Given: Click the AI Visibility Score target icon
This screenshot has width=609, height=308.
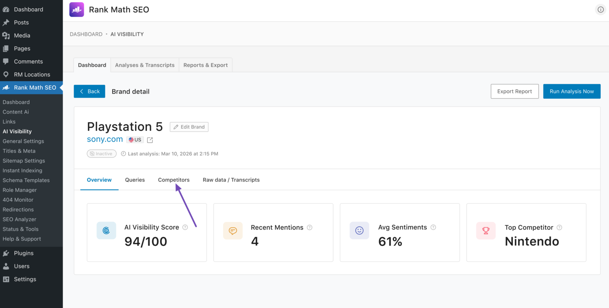Looking at the screenshot, I should [106, 231].
